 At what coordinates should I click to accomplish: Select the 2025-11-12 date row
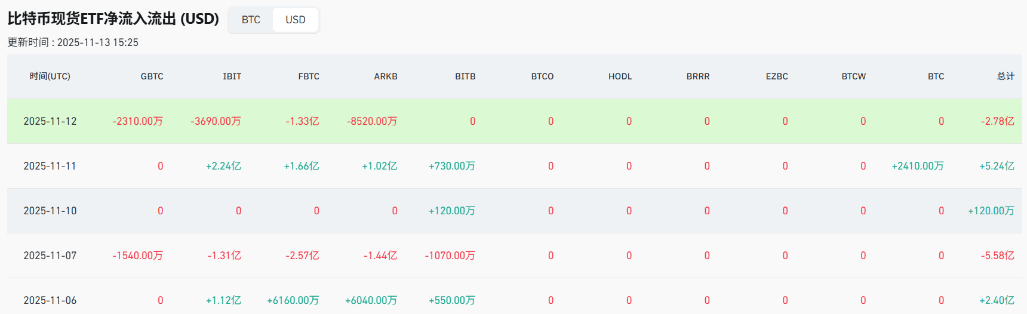click(x=50, y=121)
